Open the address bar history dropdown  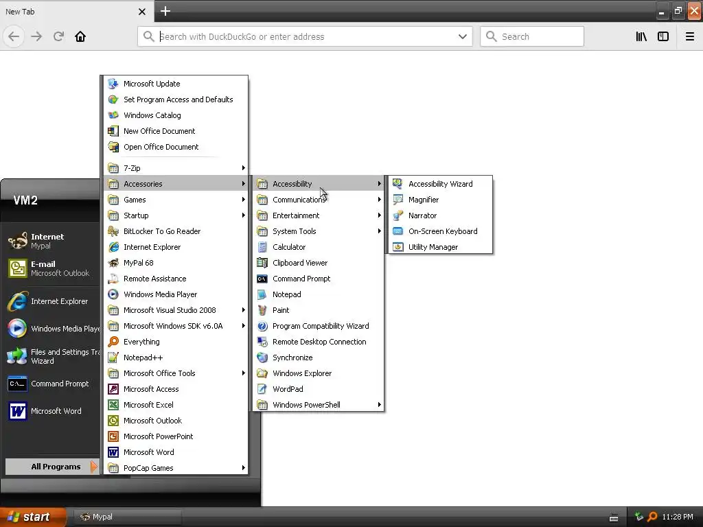463,36
